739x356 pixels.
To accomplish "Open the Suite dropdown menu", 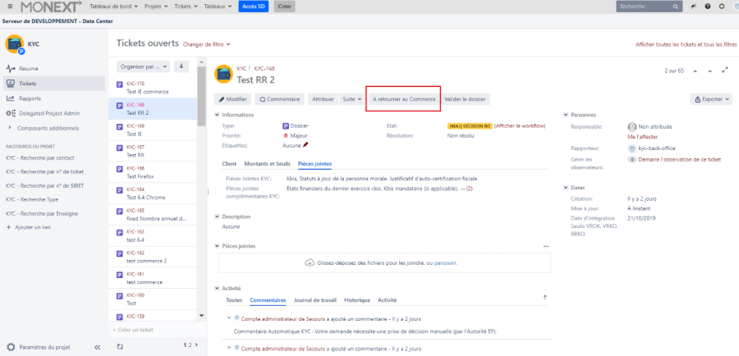I will click(351, 98).
